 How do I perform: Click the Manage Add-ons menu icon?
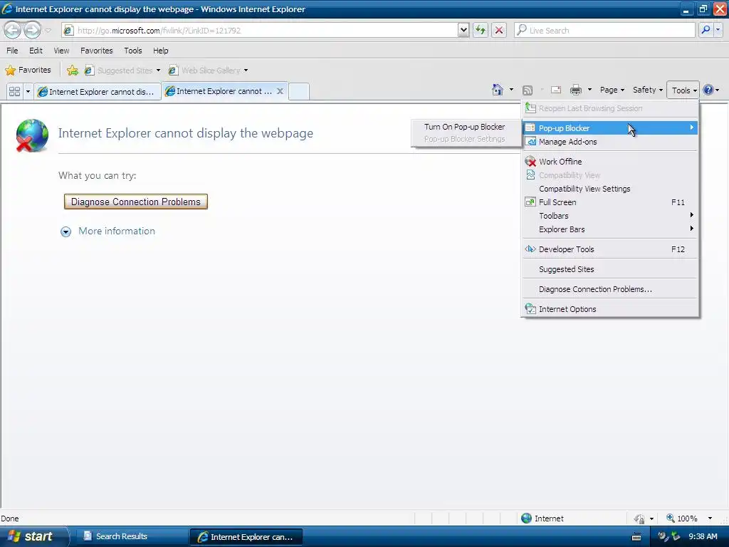point(530,142)
